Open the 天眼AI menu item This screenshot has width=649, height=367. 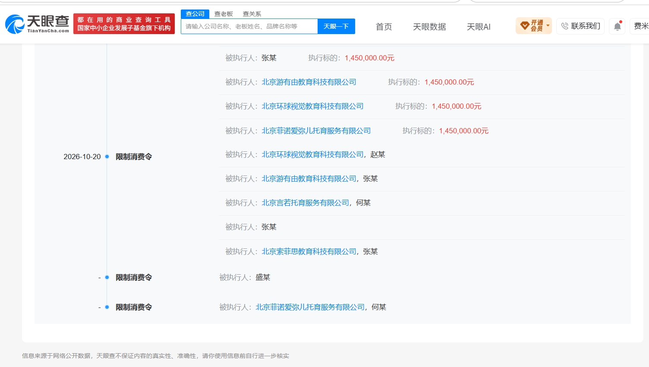(x=479, y=27)
